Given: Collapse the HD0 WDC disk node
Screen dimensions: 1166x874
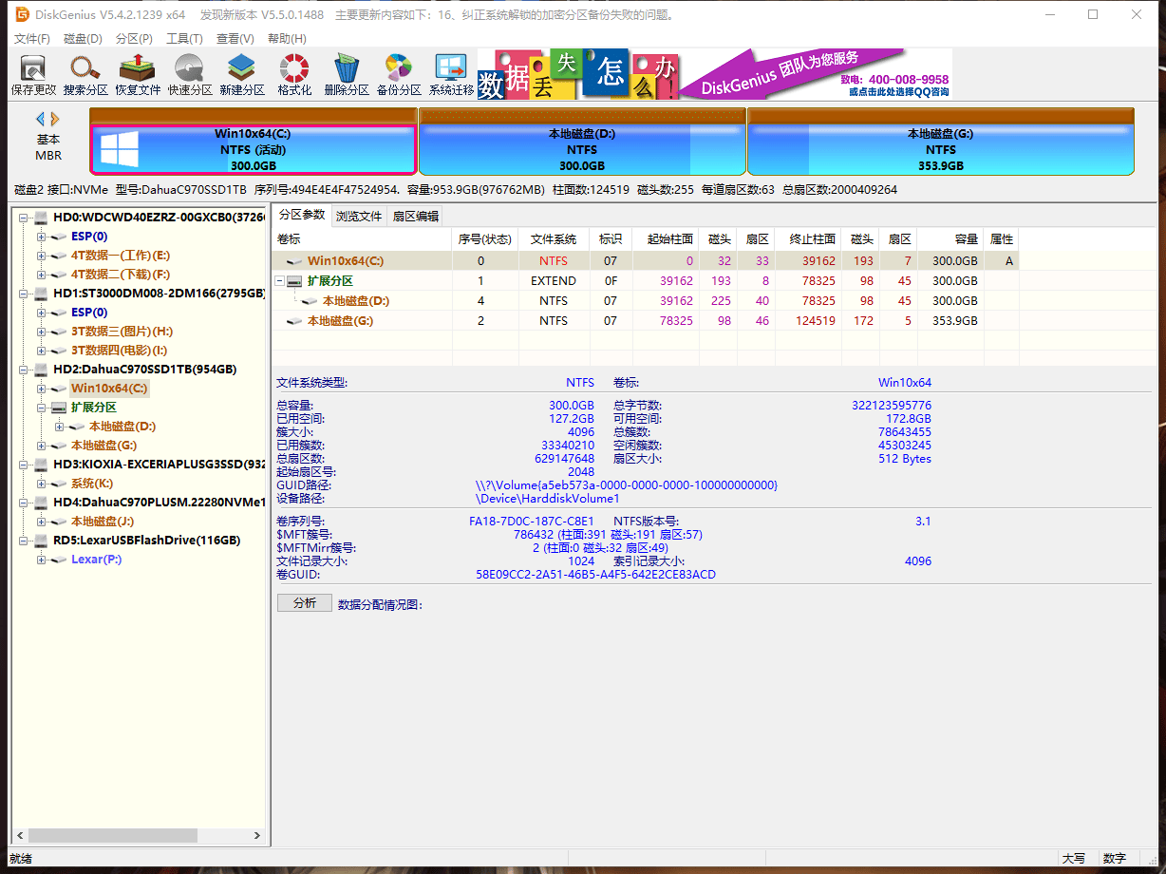Looking at the screenshot, I should (23, 218).
